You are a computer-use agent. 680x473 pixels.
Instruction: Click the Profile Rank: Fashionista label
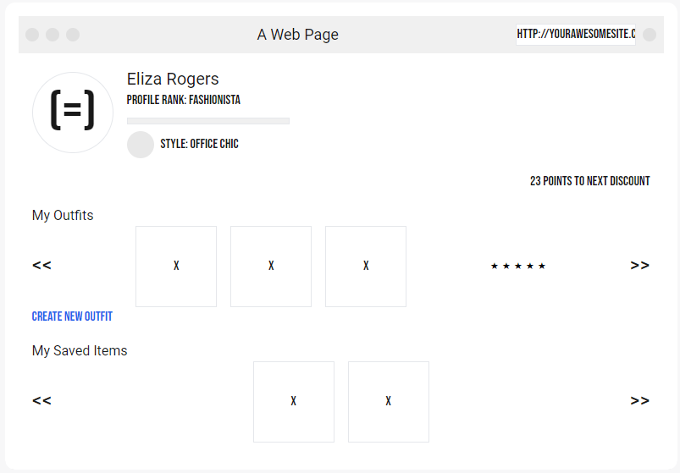[184, 100]
